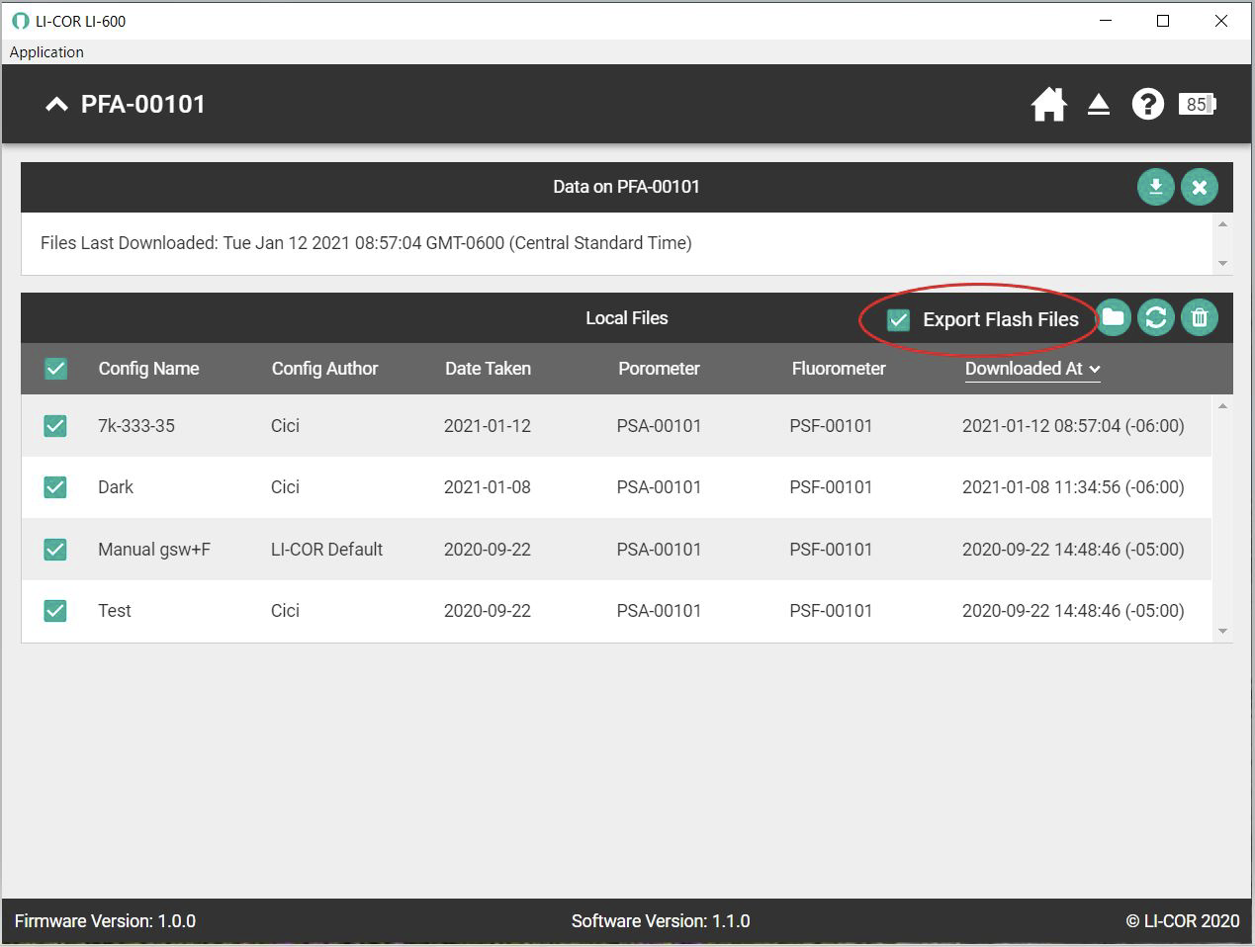Deselect the Manual gsw+F row checkbox

click(x=55, y=550)
